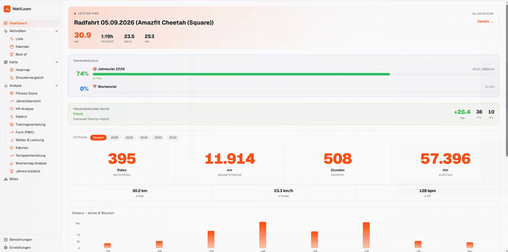Click the 2219 / 3000 km goal text
The width and height of the screenshot is (508, 252).
484,69
